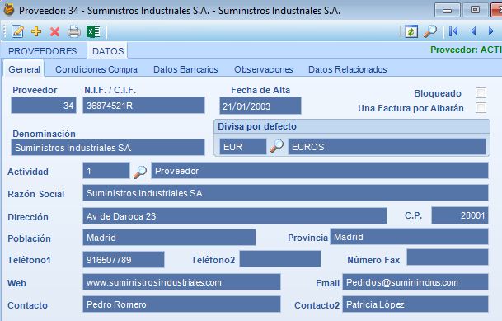Click the Provincia field
Image resolution: width=502 pixels, height=321 pixels.
pos(409,237)
